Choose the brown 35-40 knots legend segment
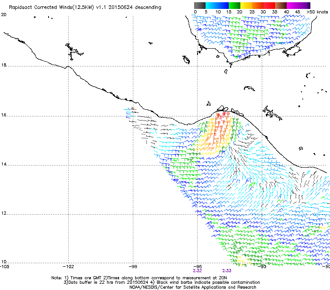 pos(281,5)
